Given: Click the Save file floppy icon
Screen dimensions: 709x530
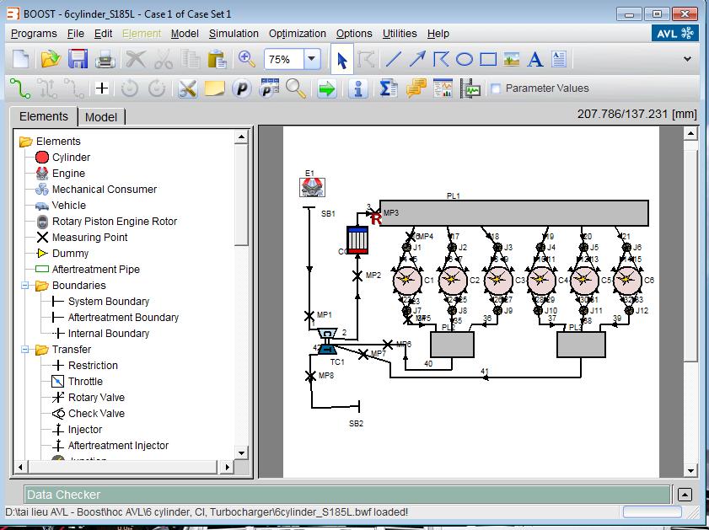Looking at the screenshot, I should click(x=78, y=59).
